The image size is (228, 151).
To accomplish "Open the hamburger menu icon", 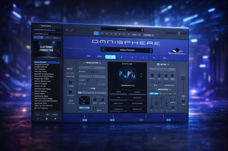I will click(67, 30).
